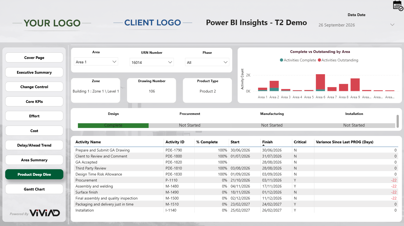Click the Activities Complete teal legend marker

pyautogui.click(x=281, y=60)
